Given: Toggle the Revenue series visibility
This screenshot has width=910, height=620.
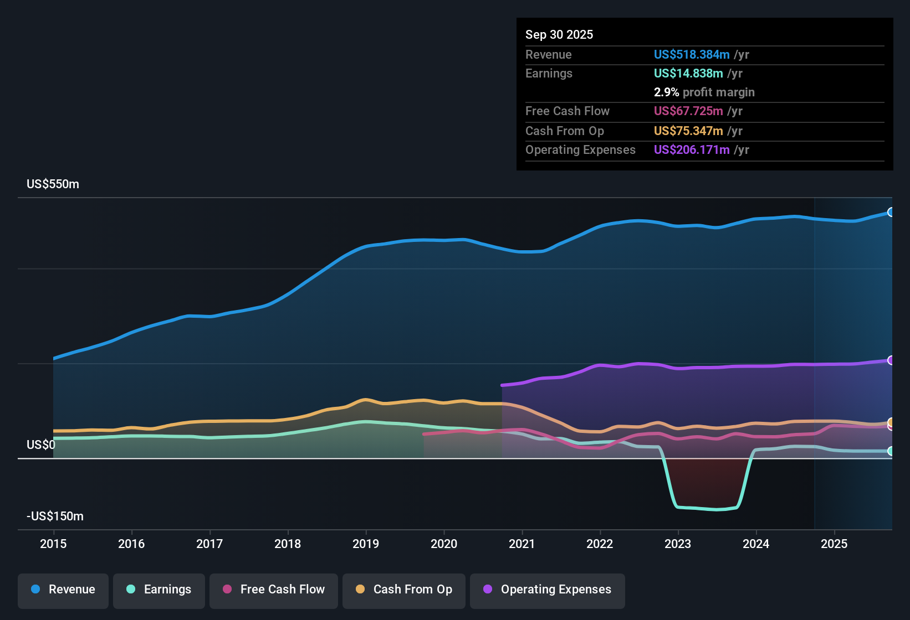Looking at the screenshot, I should pyautogui.click(x=63, y=590).
